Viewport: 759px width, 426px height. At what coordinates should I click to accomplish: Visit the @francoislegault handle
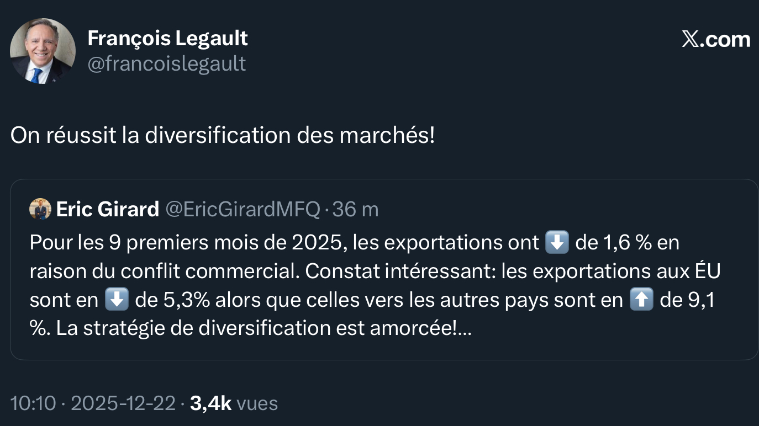(167, 64)
